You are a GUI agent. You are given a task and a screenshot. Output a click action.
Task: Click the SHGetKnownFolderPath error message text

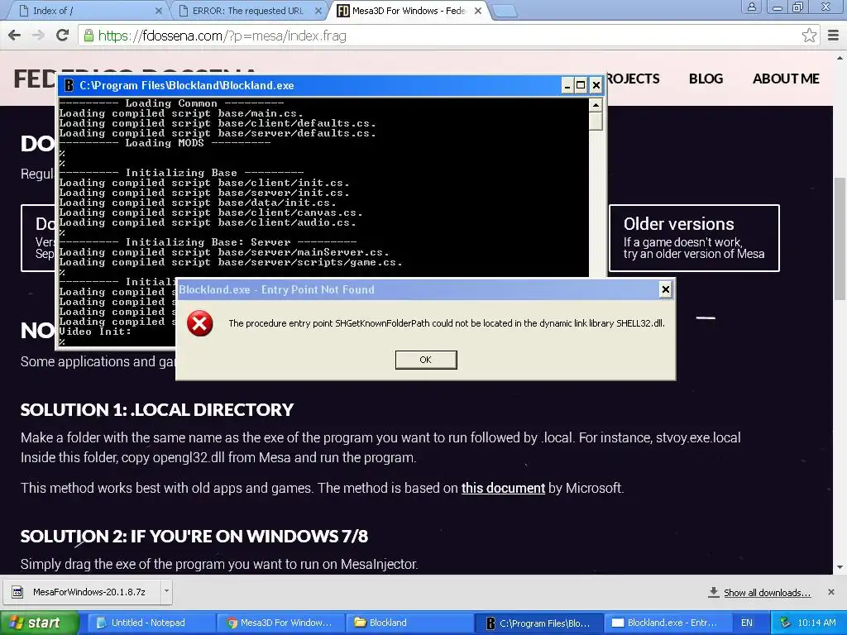446,323
